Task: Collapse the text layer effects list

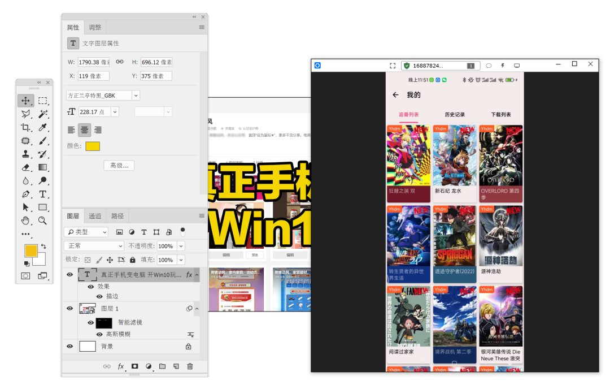Action: 197,275
